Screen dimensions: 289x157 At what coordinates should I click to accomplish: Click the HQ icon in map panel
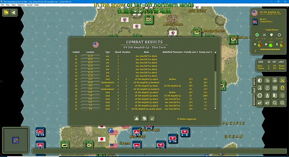[x=275, y=88]
